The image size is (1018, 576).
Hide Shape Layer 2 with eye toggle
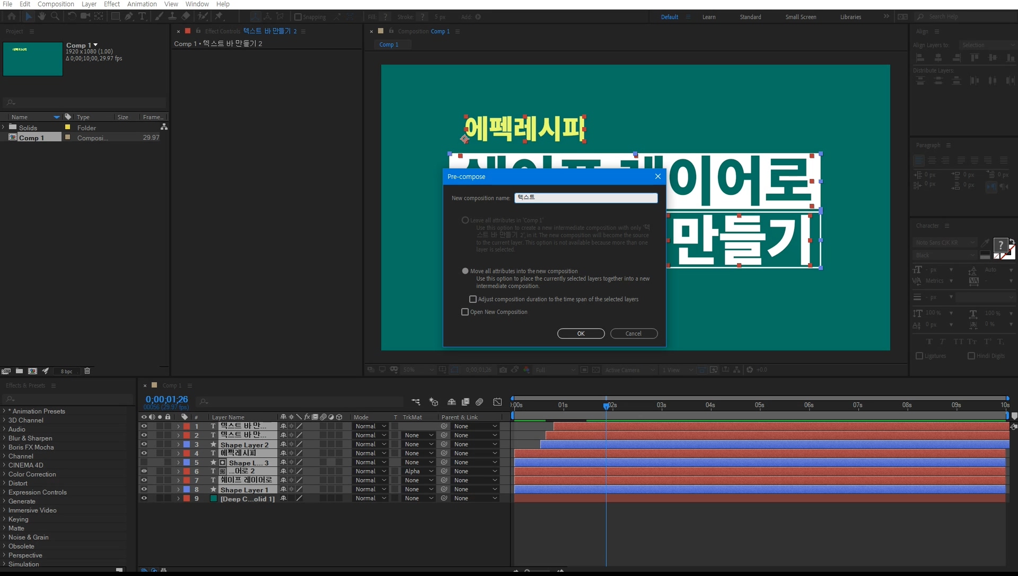click(x=144, y=444)
